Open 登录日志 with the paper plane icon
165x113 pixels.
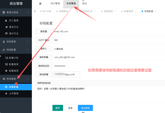click(x=13, y=27)
